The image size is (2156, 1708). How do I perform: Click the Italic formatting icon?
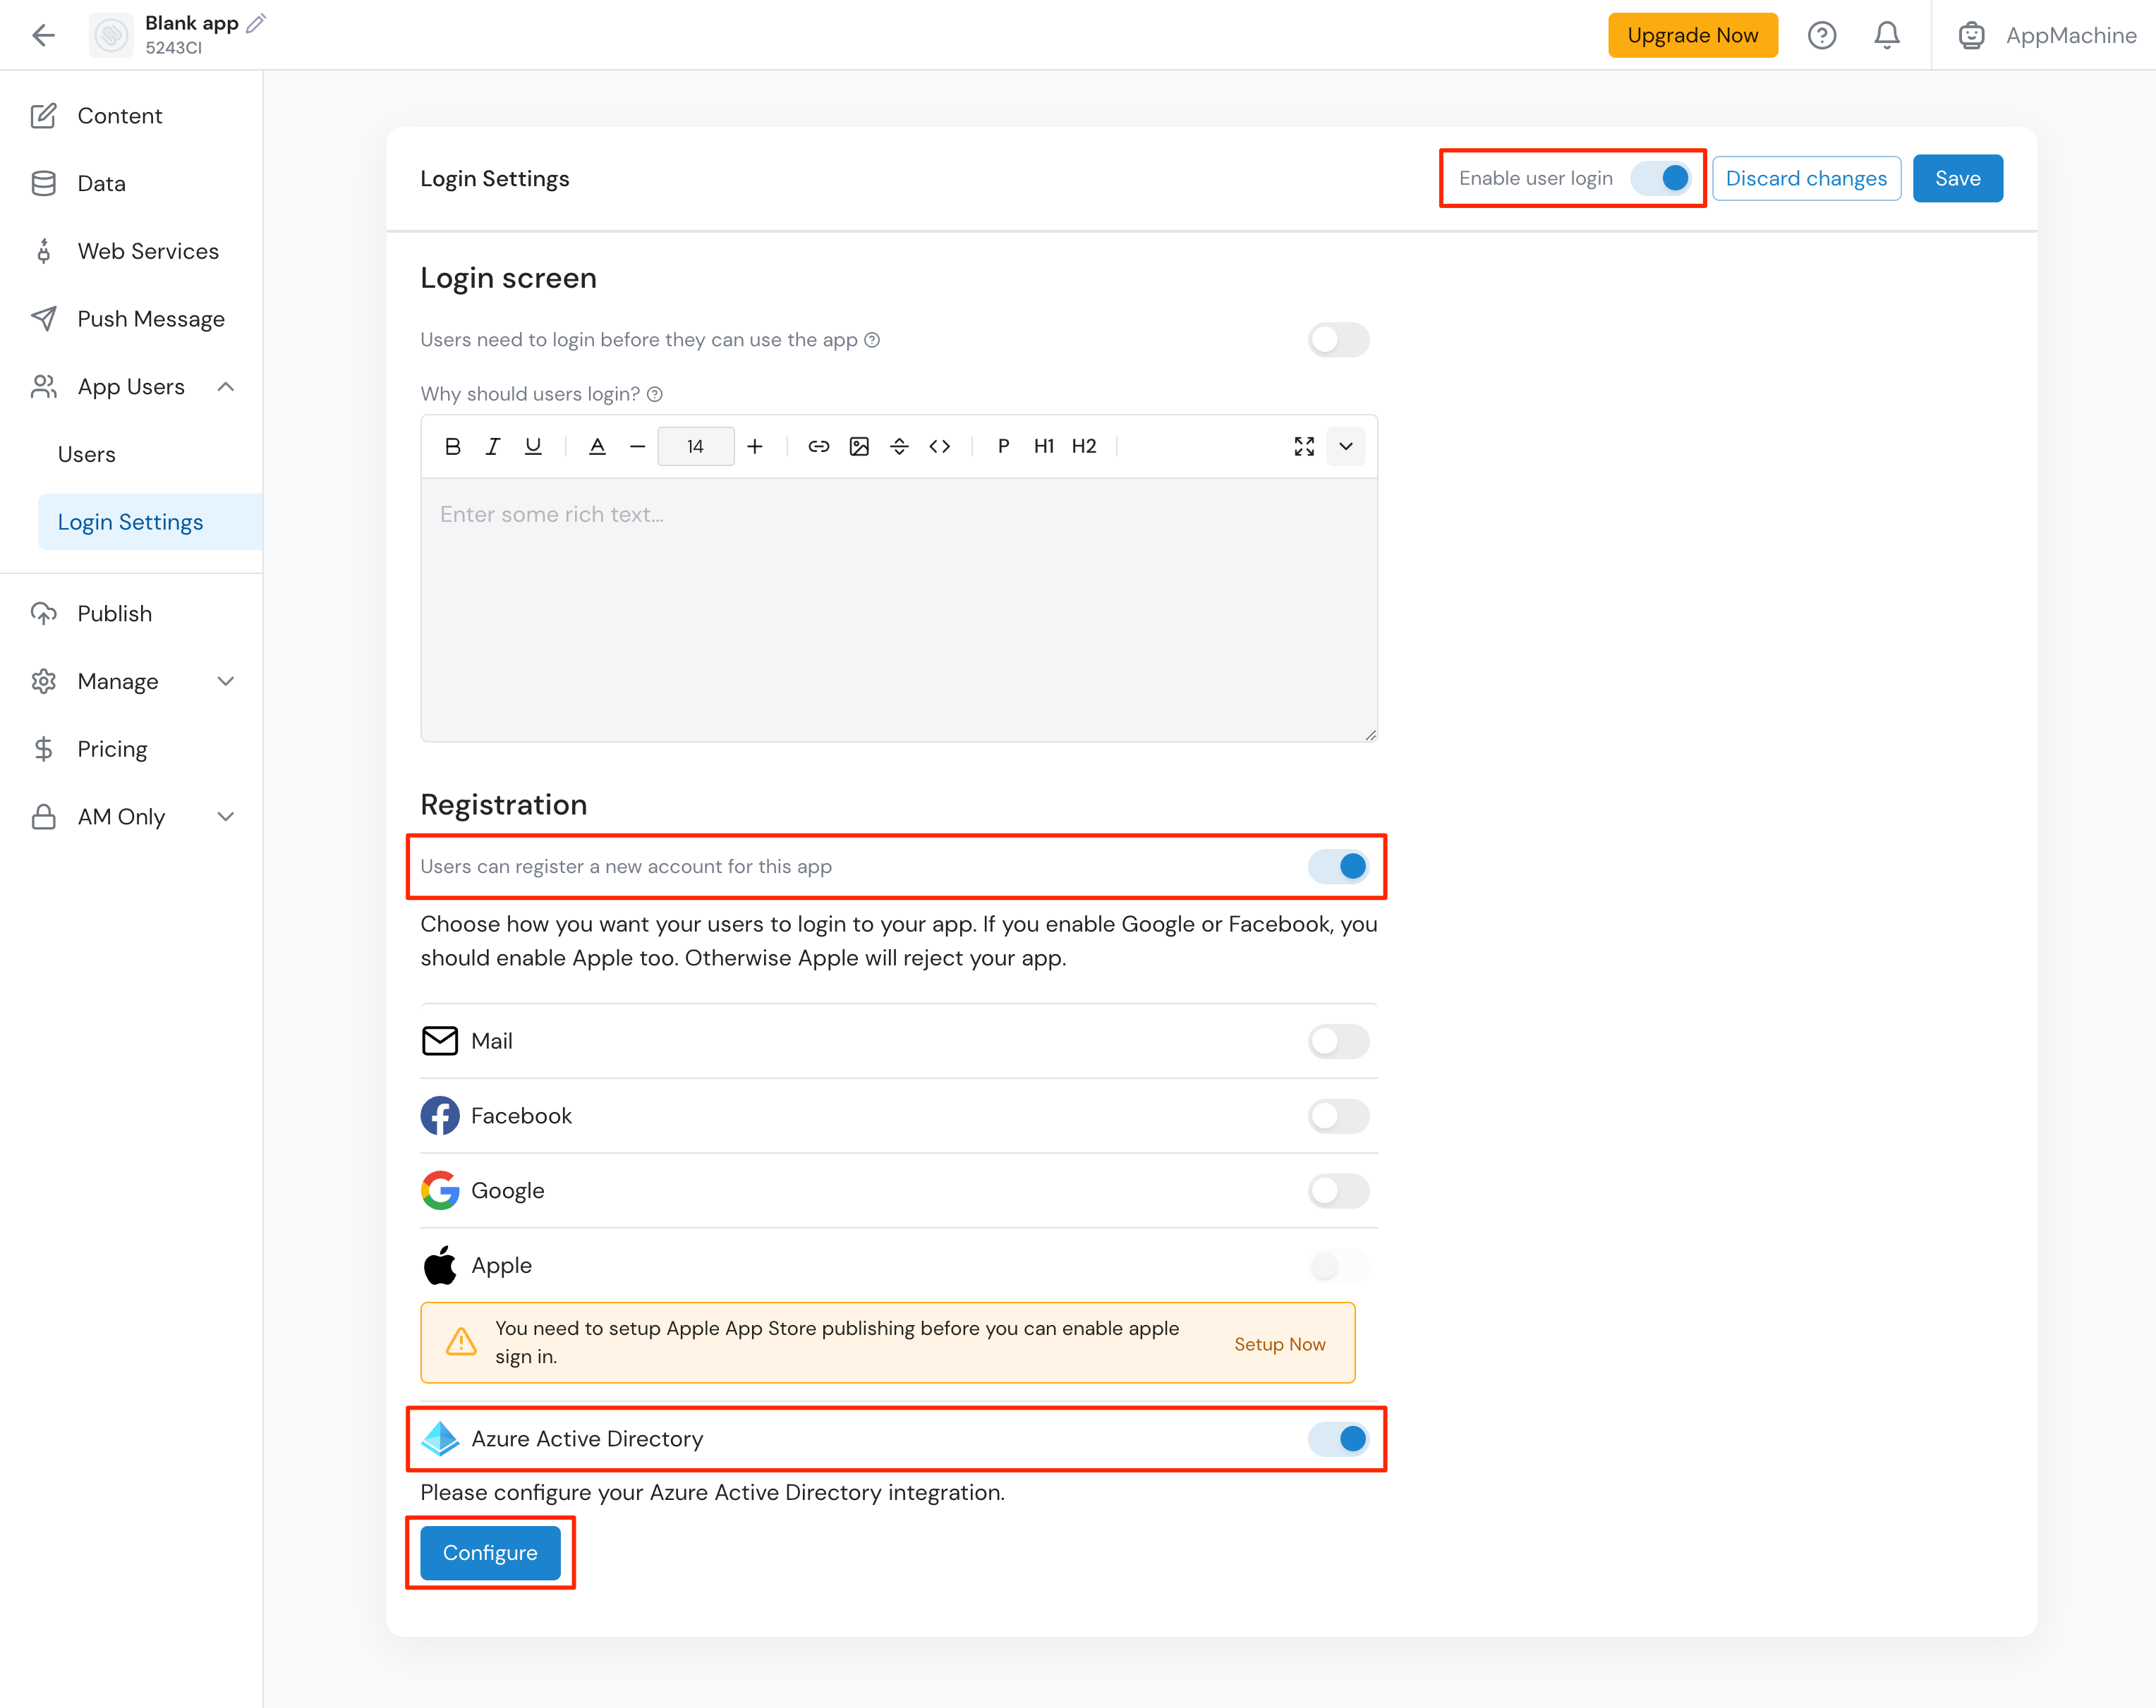click(x=492, y=446)
